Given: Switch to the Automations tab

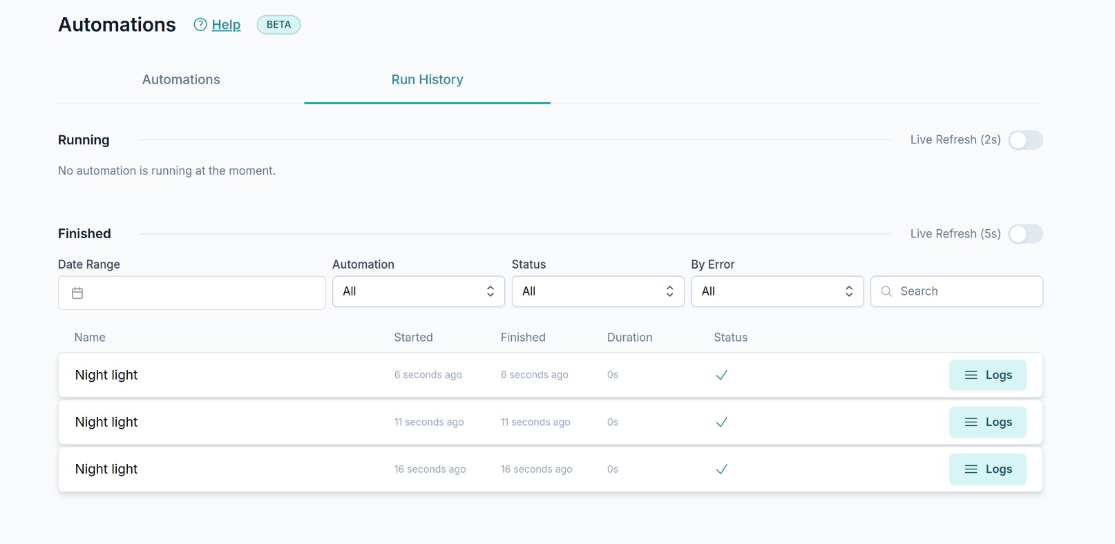Looking at the screenshot, I should pos(181,79).
